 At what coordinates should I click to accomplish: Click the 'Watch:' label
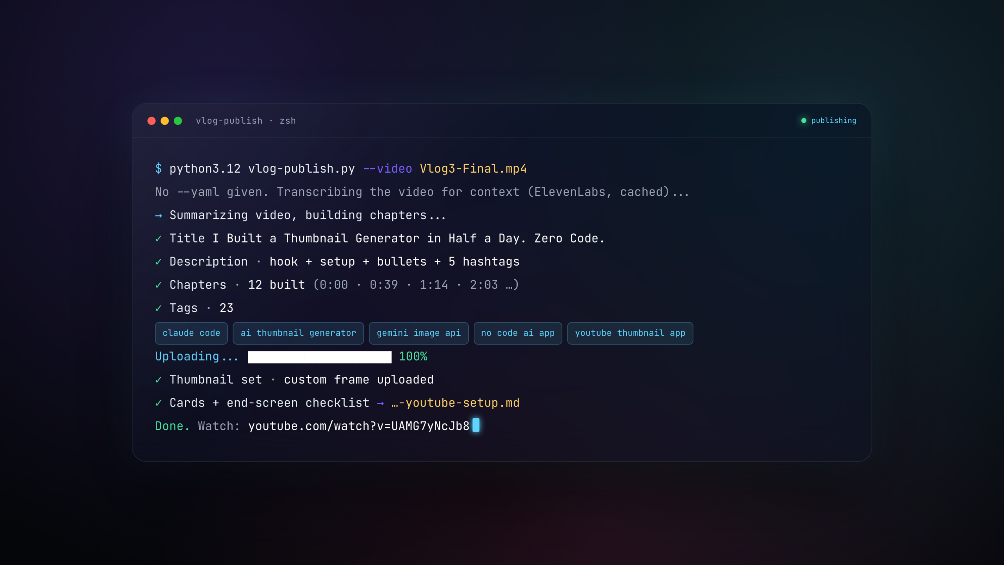tap(219, 426)
